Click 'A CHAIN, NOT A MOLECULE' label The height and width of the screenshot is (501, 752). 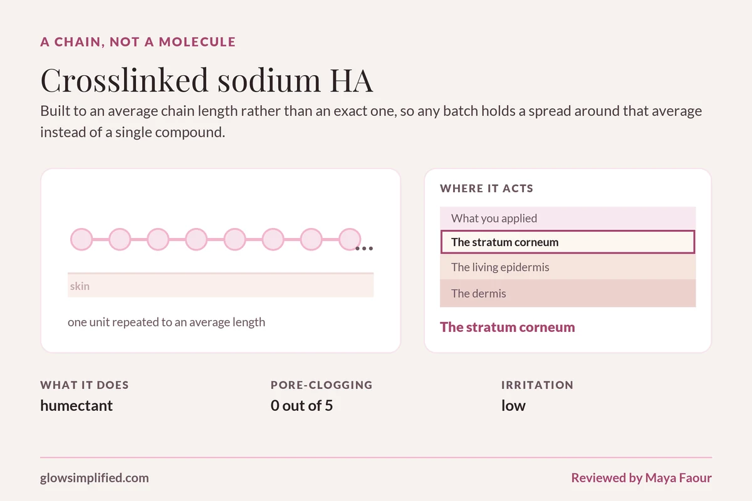(x=138, y=43)
